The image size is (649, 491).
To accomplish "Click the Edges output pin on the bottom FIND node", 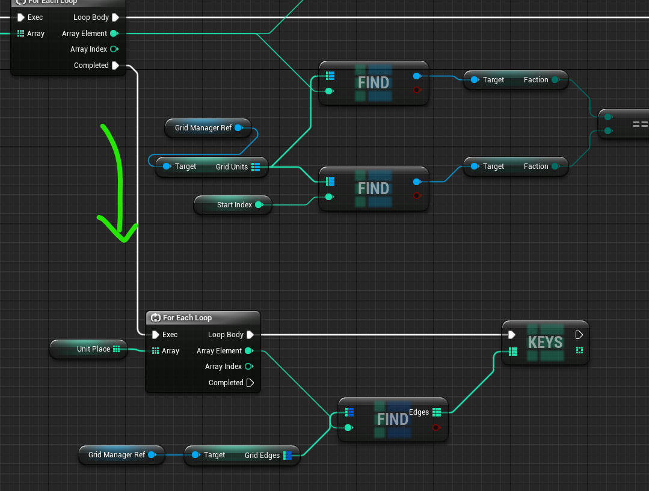I will tap(437, 412).
